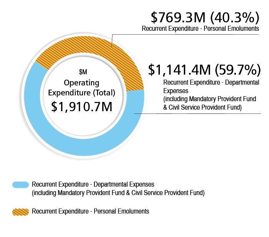
Task: Toggle Personal Emoluments series via legend text
Action: pyautogui.click(x=90, y=211)
